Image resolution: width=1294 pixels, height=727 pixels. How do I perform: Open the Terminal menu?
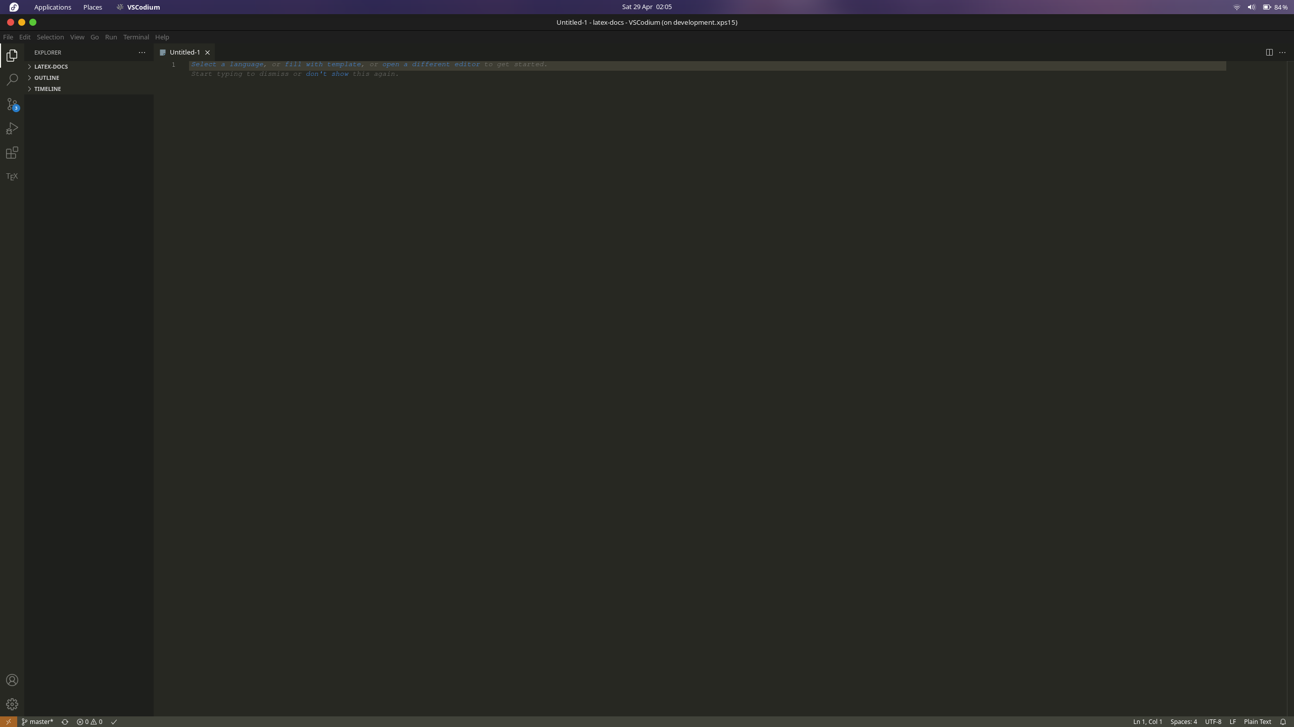pyautogui.click(x=136, y=37)
